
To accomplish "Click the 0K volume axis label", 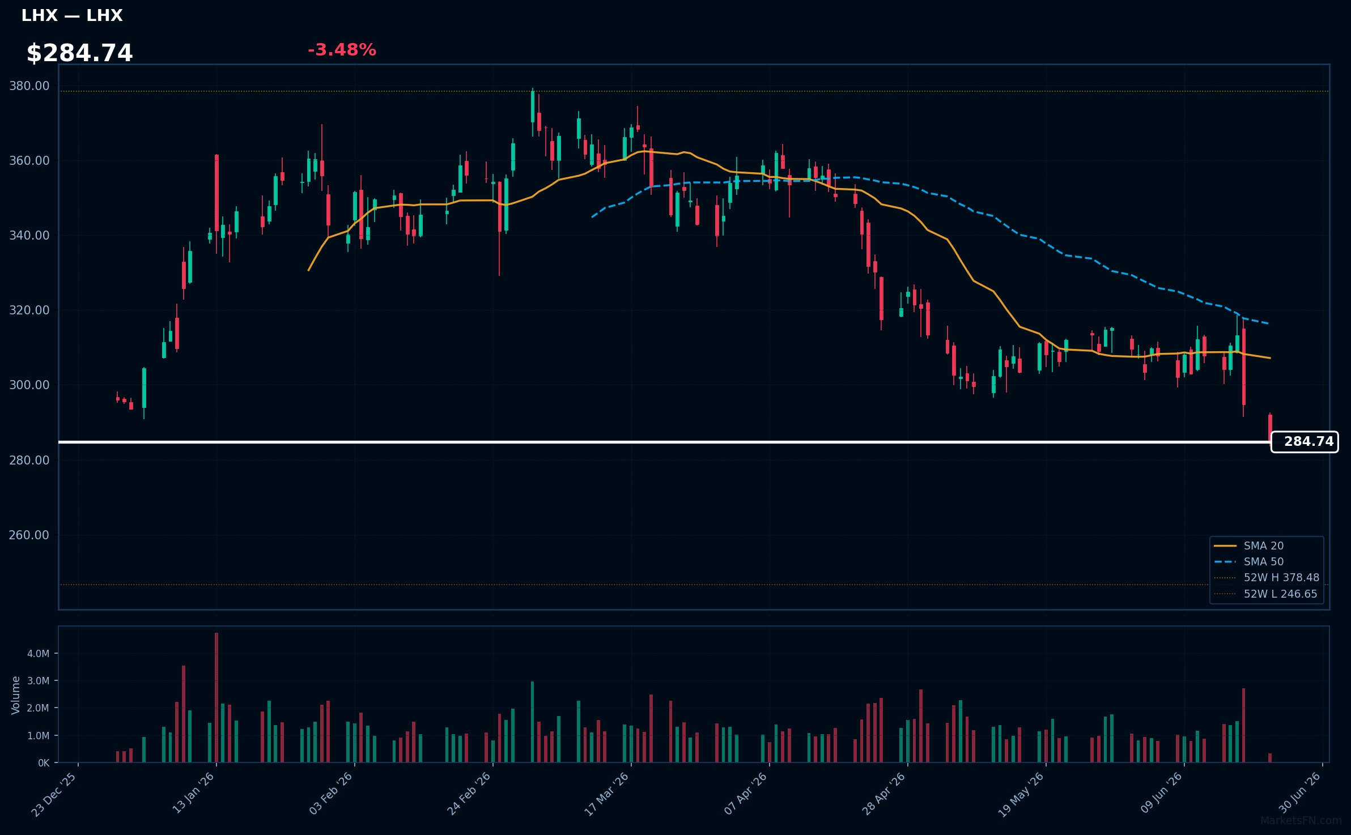I will coord(44,763).
